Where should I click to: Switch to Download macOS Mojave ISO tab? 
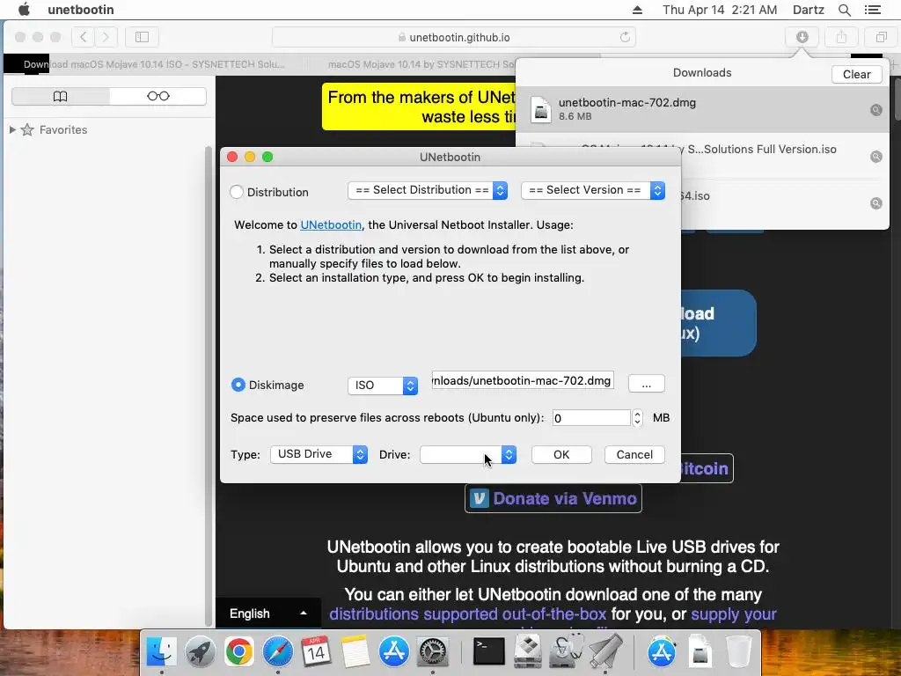(154, 64)
